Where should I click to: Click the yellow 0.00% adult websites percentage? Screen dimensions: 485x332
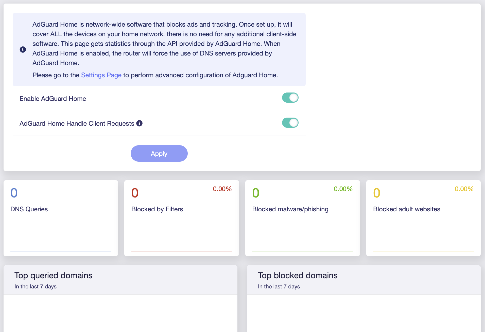464,189
